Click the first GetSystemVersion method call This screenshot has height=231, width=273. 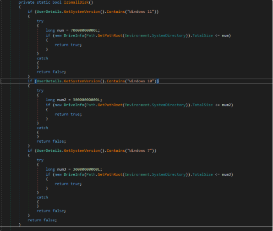[x=82, y=11]
